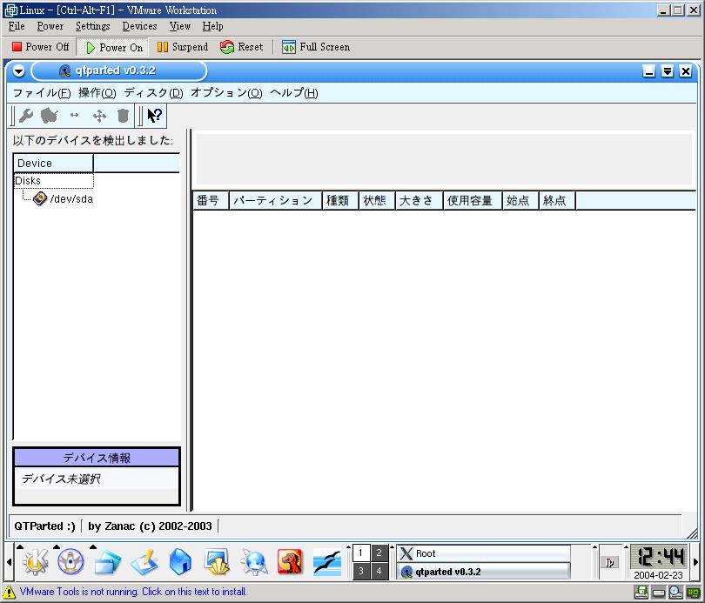Switch to virtual desktop 1
This screenshot has width=705, height=603.
361,553
